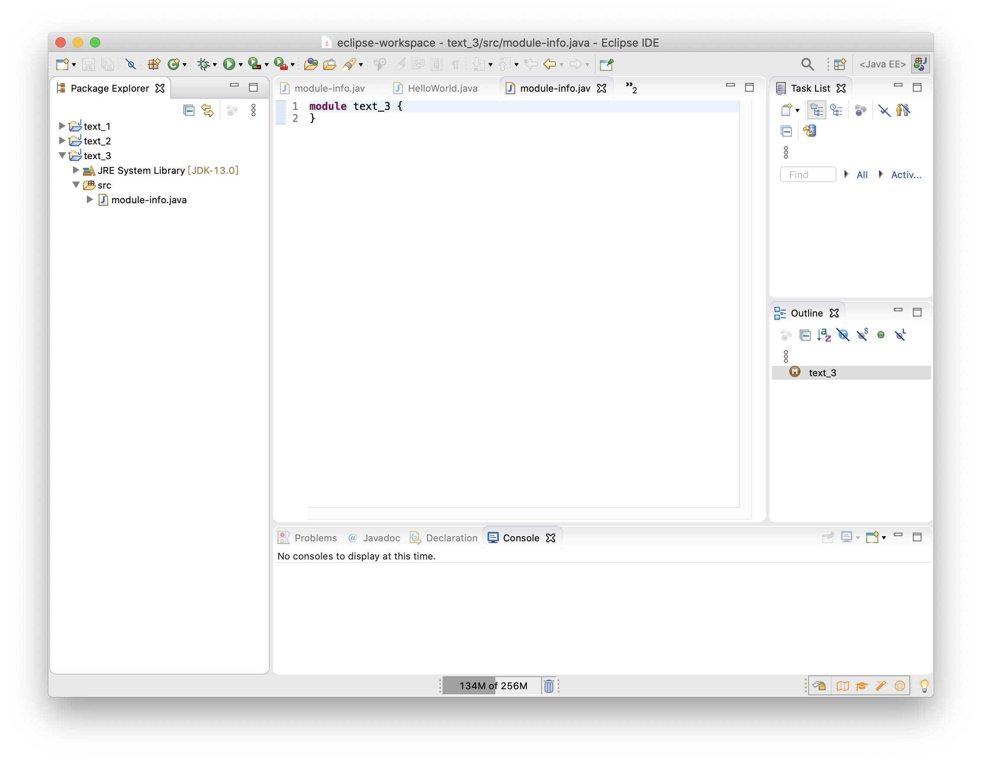The height and width of the screenshot is (761, 982).
Task: Open the Run button dropdown arrow
Action: click(241, 65)
